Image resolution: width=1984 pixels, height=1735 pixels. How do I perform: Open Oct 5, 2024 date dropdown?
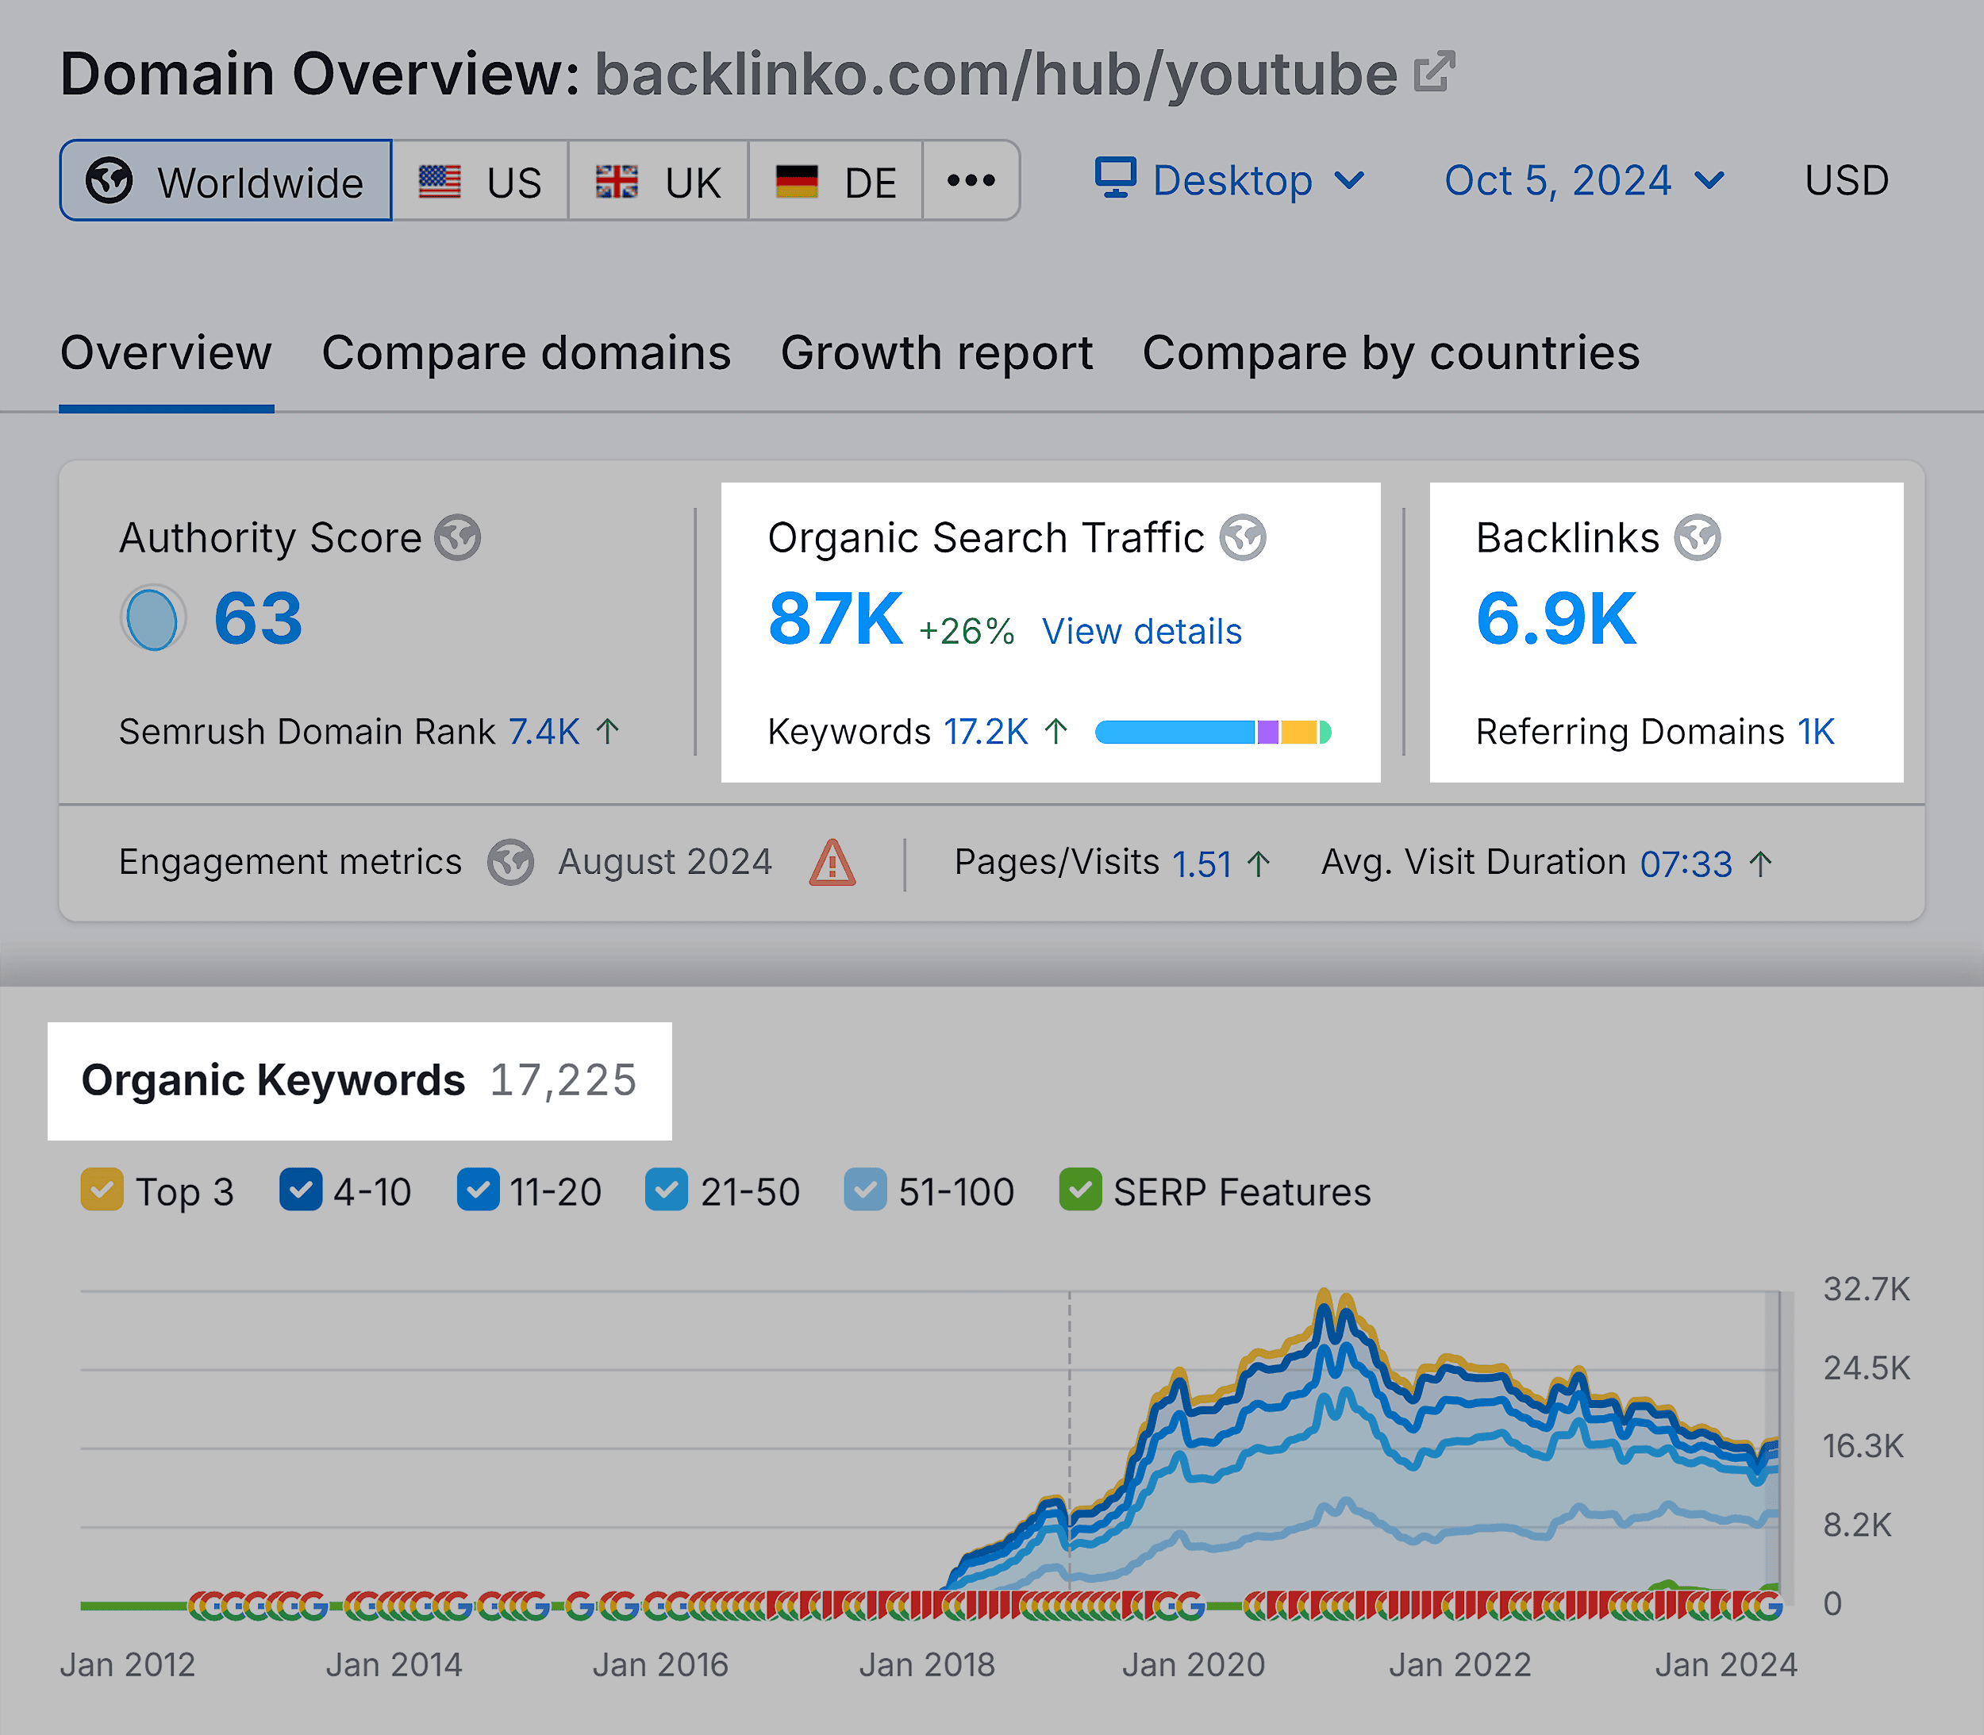coord(1584,180)
